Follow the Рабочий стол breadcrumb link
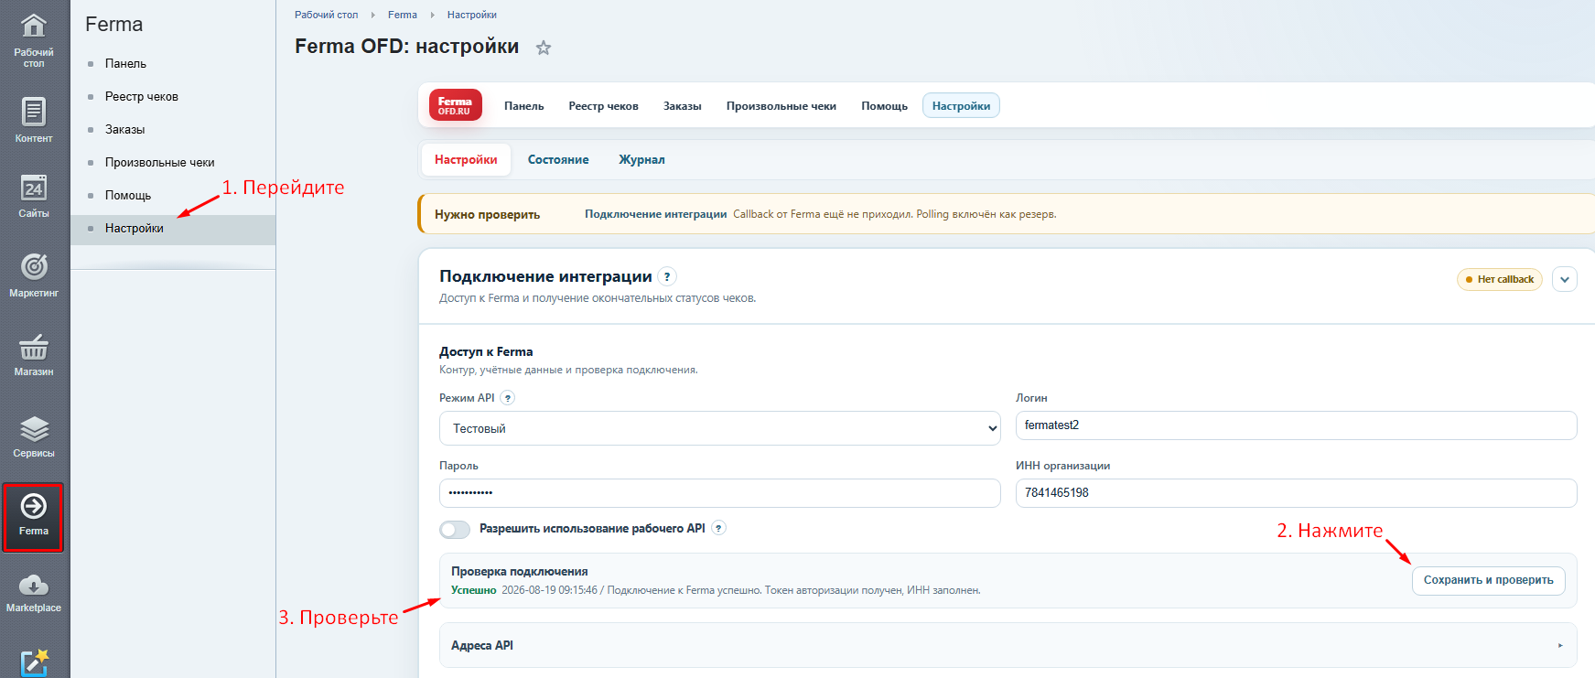Screen dimensions: 1595x678 coord(326,15)
